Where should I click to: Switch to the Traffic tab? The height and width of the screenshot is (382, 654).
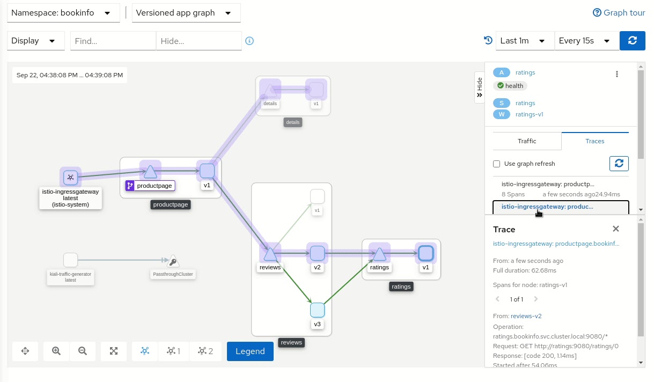point(527,141)
